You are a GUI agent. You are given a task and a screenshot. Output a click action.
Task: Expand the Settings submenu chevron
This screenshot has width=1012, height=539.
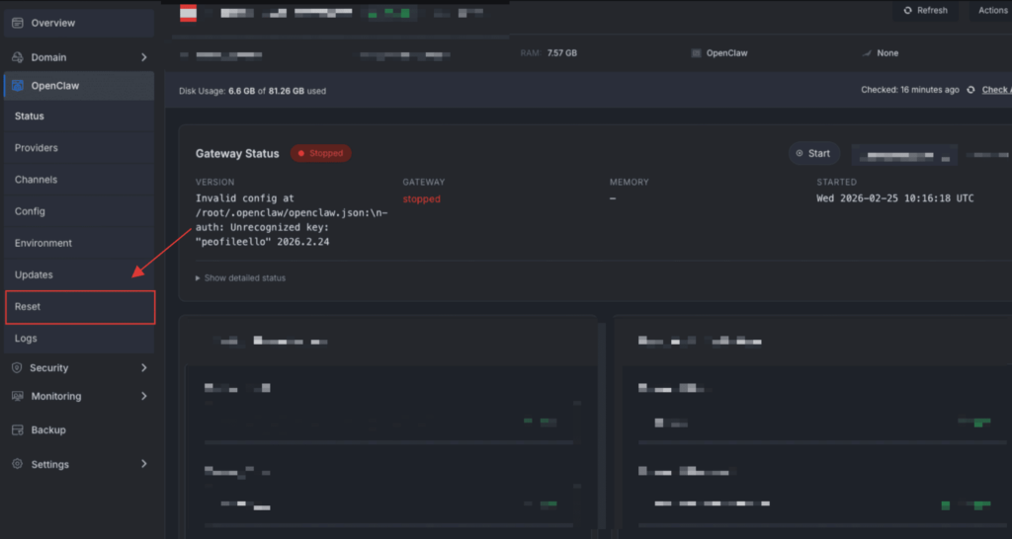(143, 464)
